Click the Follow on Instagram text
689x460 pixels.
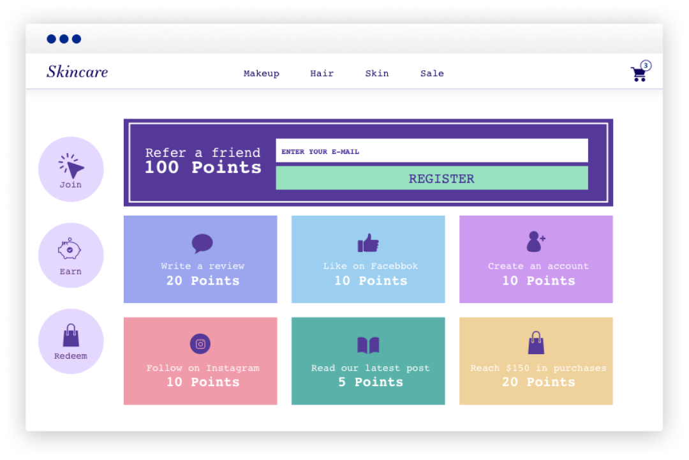(203, 368)
